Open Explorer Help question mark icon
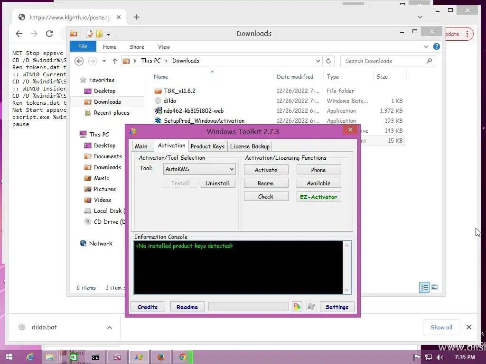 [x=437, y=47]
